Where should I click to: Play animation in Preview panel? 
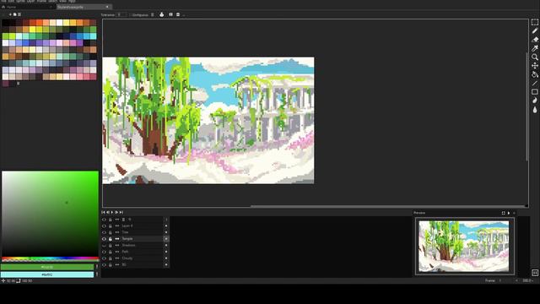point(509,213)
